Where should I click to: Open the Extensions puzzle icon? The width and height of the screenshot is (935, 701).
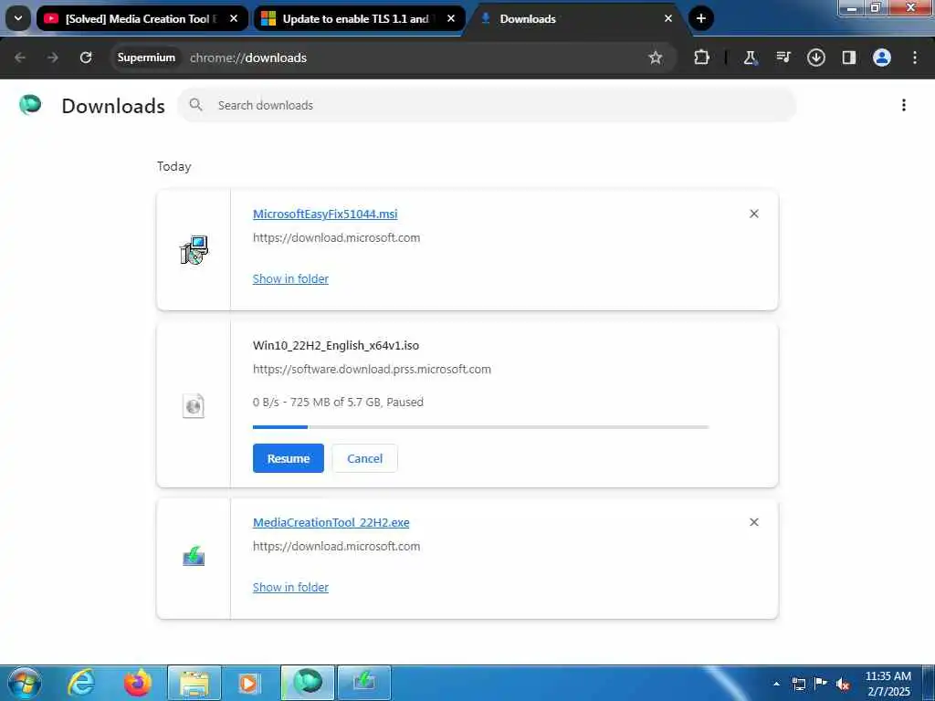[x=702, y=58]
